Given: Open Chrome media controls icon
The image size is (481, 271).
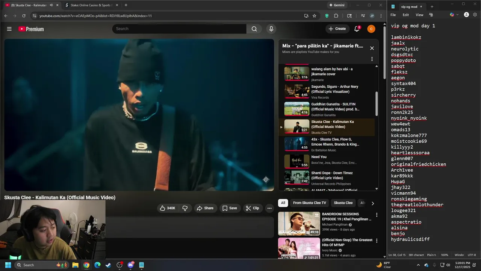Looking at the screenshot, I should pos(363,16).
